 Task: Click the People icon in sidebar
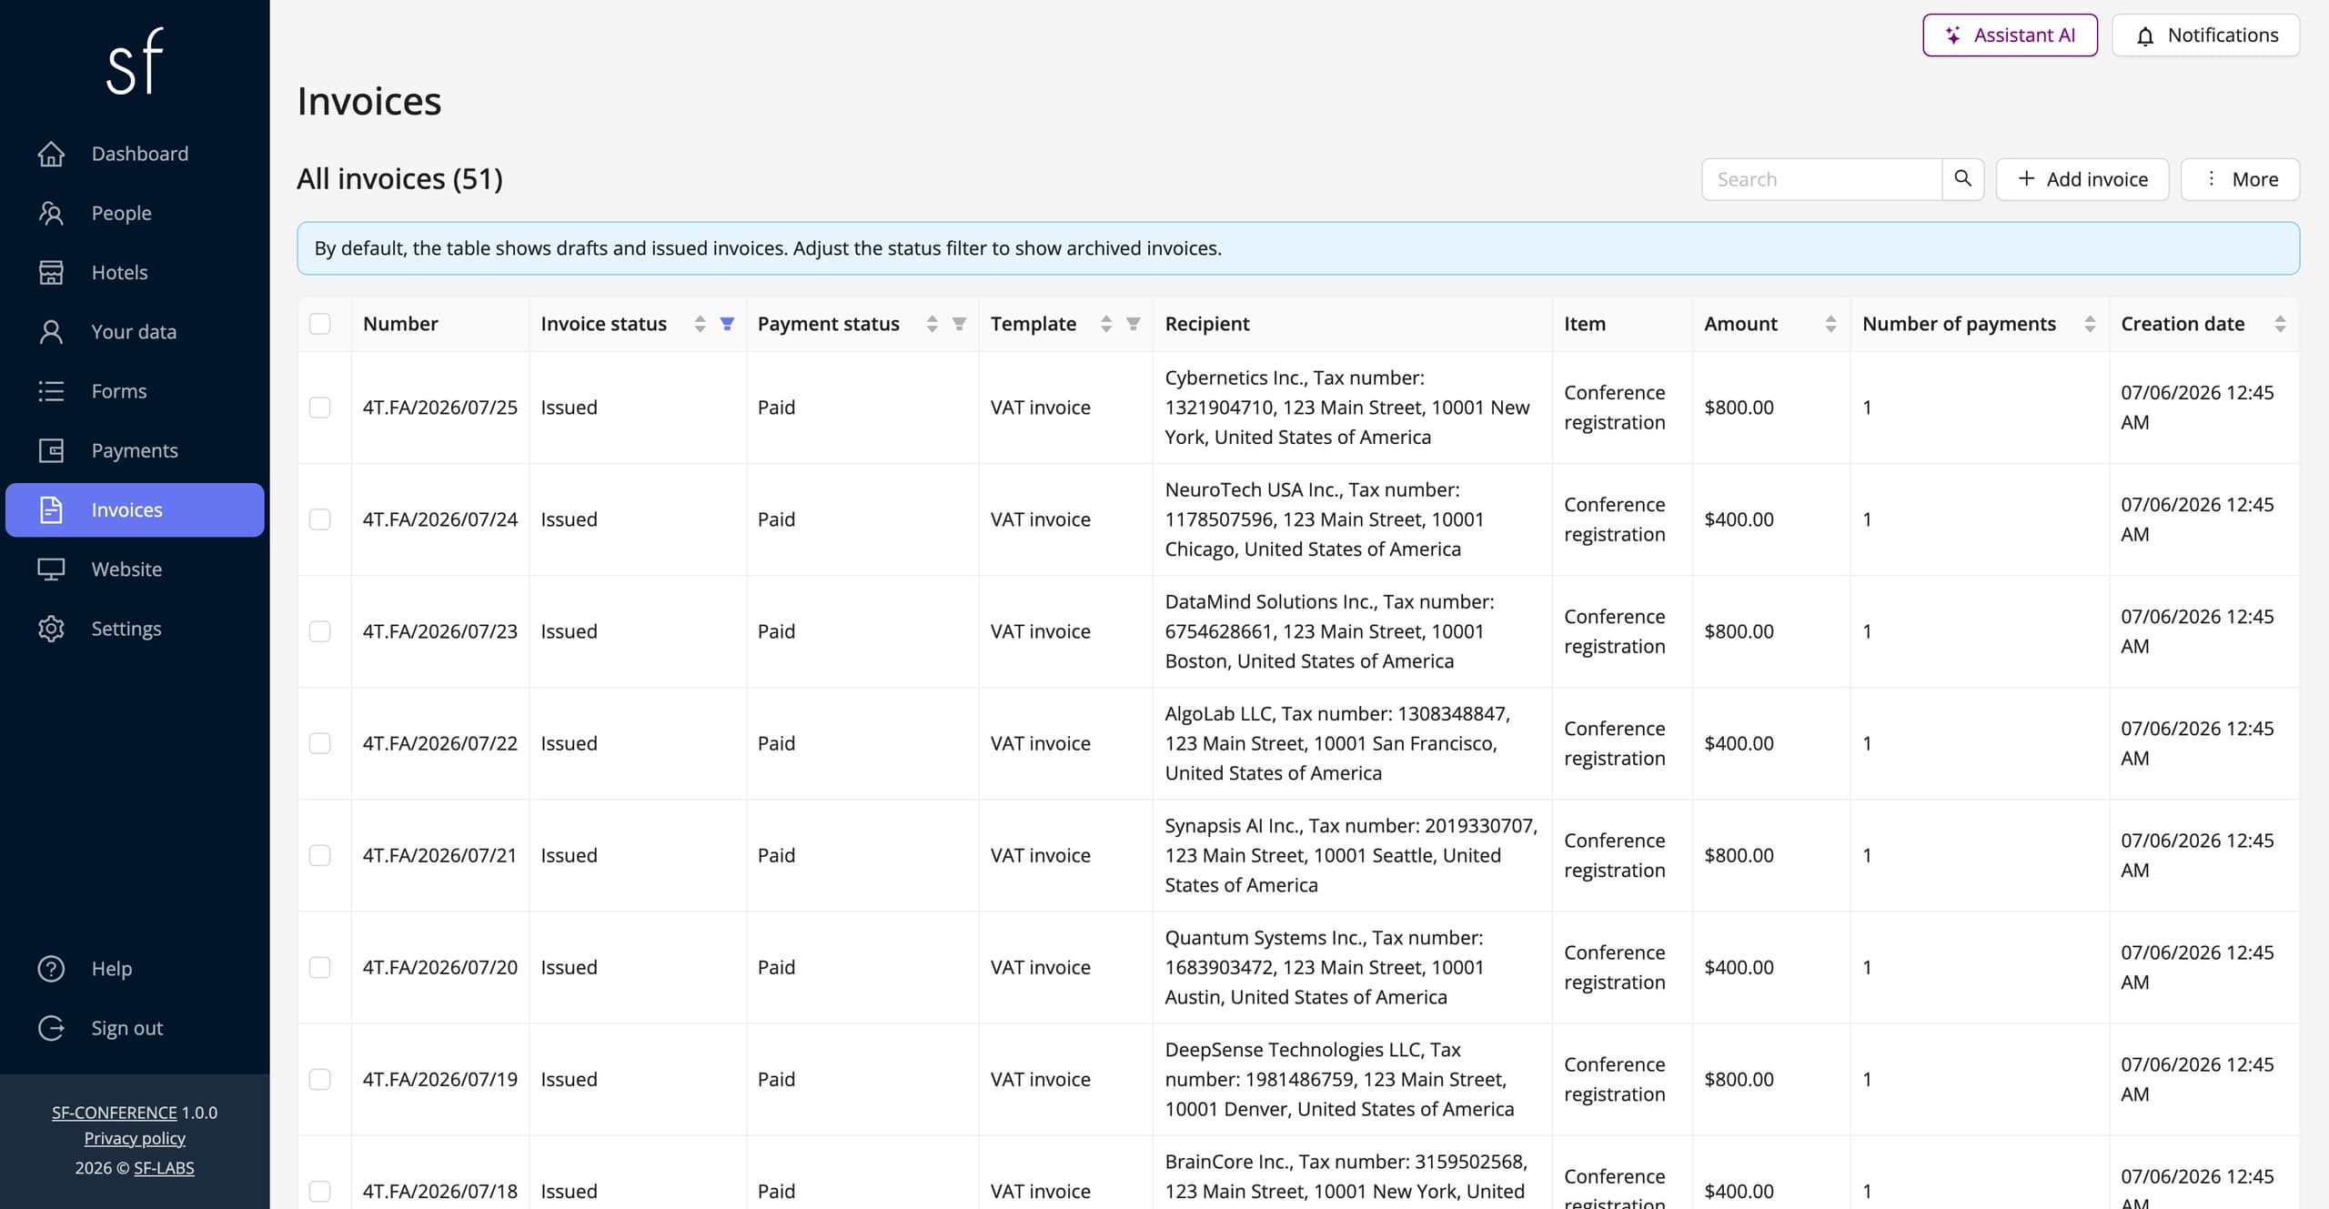pos(51,213)
